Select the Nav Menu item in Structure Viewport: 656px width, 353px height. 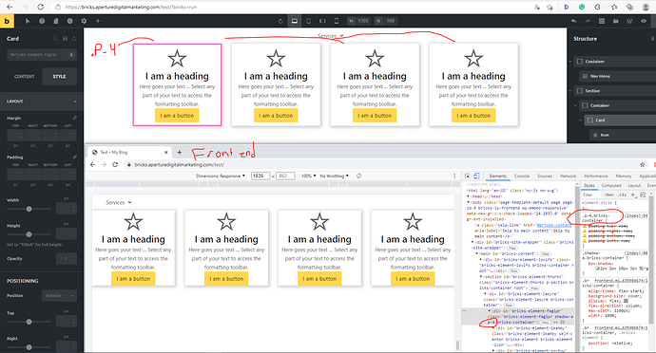617,76
